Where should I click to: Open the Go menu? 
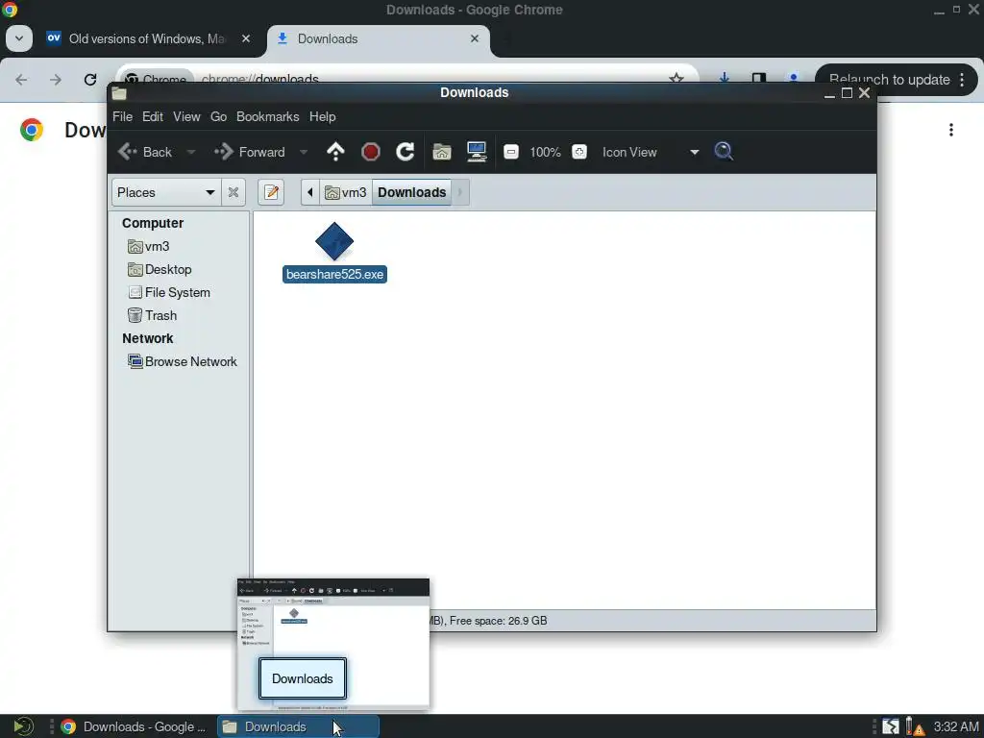(x=218, y=116)
